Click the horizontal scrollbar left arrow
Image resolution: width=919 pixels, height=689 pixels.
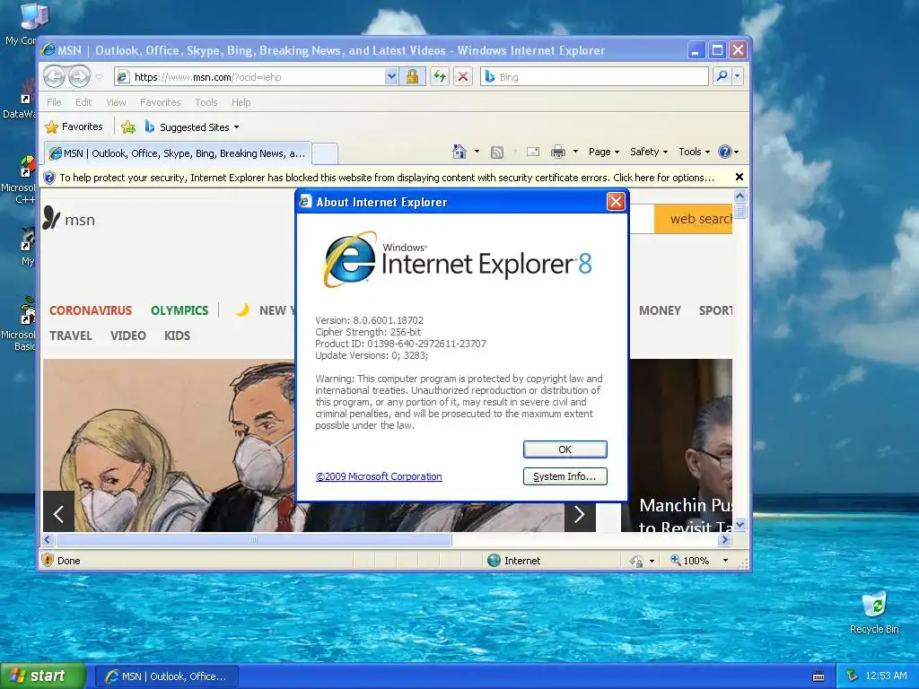[x=48, y=539]
